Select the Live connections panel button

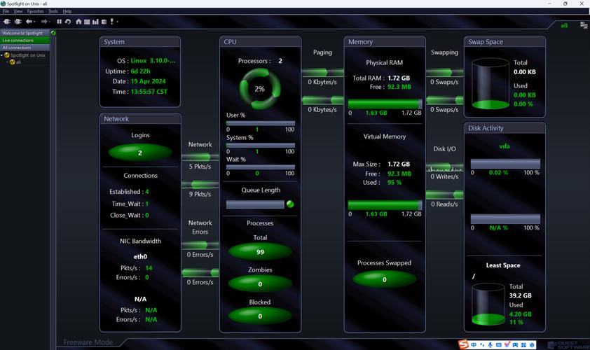tap(24, 41)
